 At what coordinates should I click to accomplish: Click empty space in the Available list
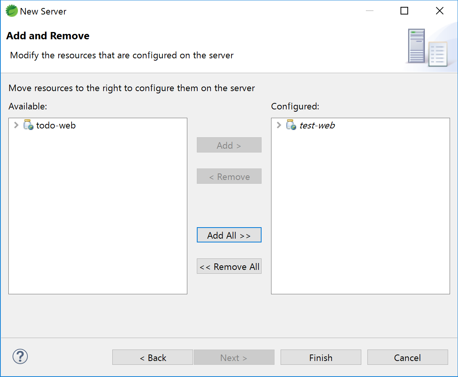[97, 213]
